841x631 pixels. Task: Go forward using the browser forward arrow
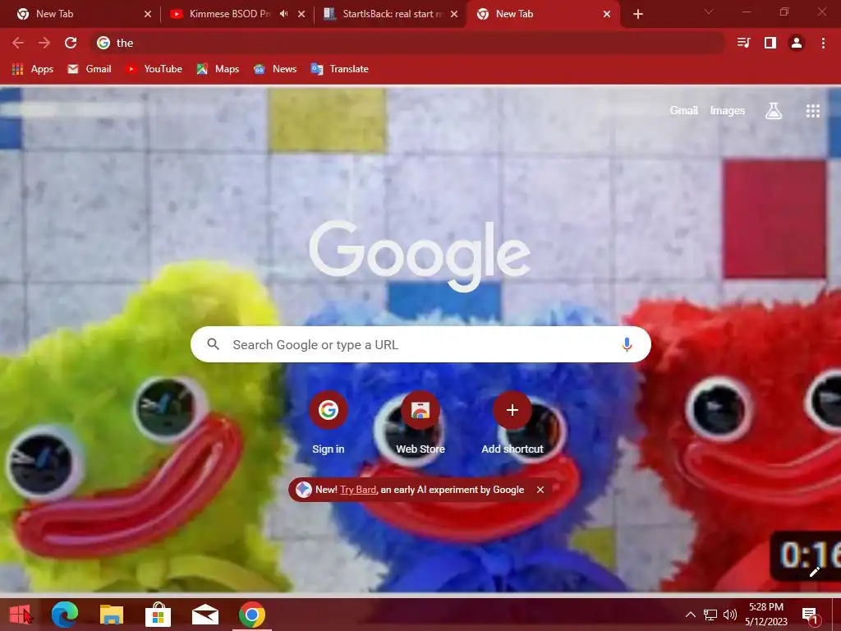click(44, 43)
